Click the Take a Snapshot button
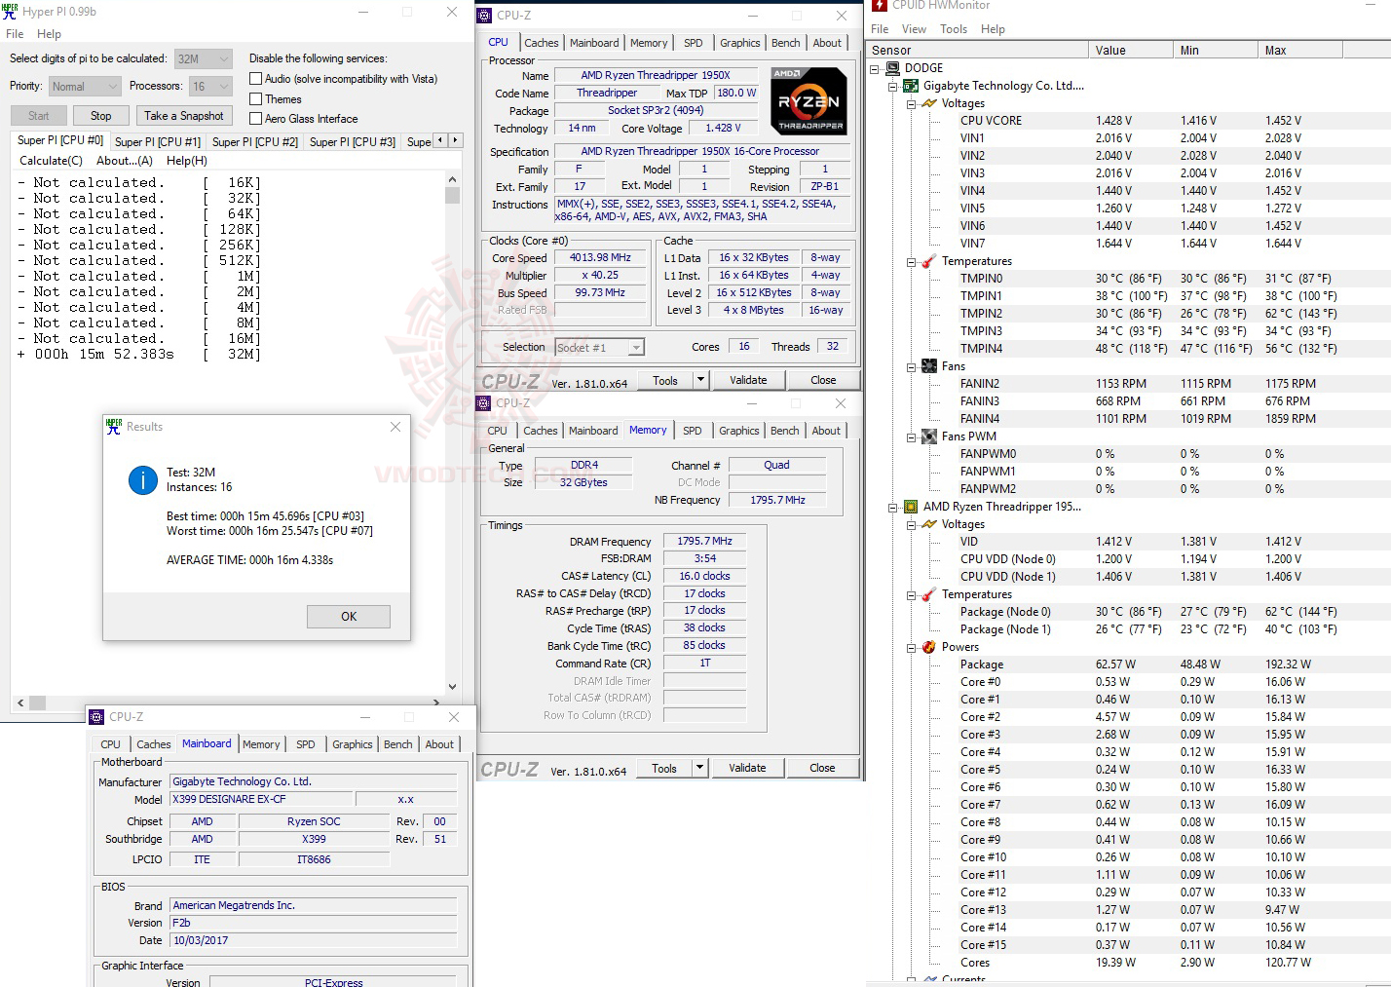 [x=184, y=115]
